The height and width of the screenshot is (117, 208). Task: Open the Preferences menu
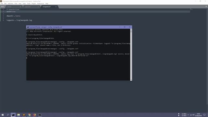click(x=40, y=4)
